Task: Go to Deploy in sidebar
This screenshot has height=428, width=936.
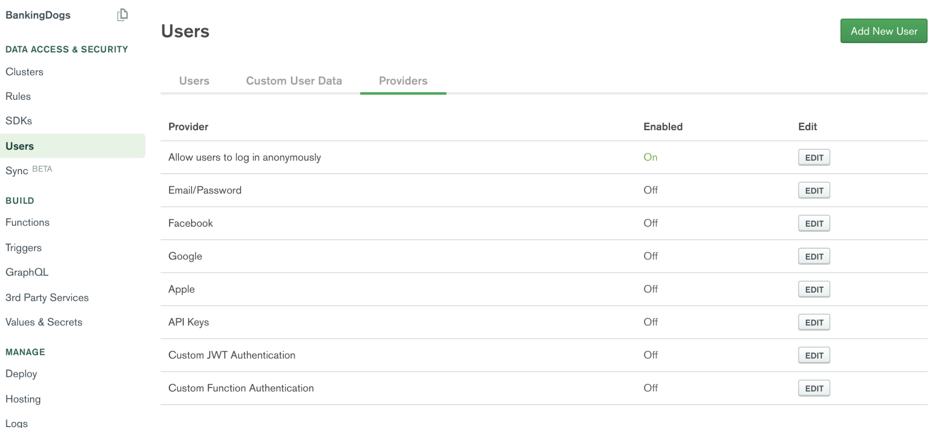Action: [x=21, y=374]
